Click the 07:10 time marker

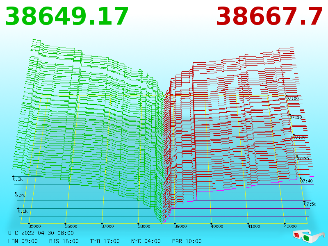click(296, 117)
